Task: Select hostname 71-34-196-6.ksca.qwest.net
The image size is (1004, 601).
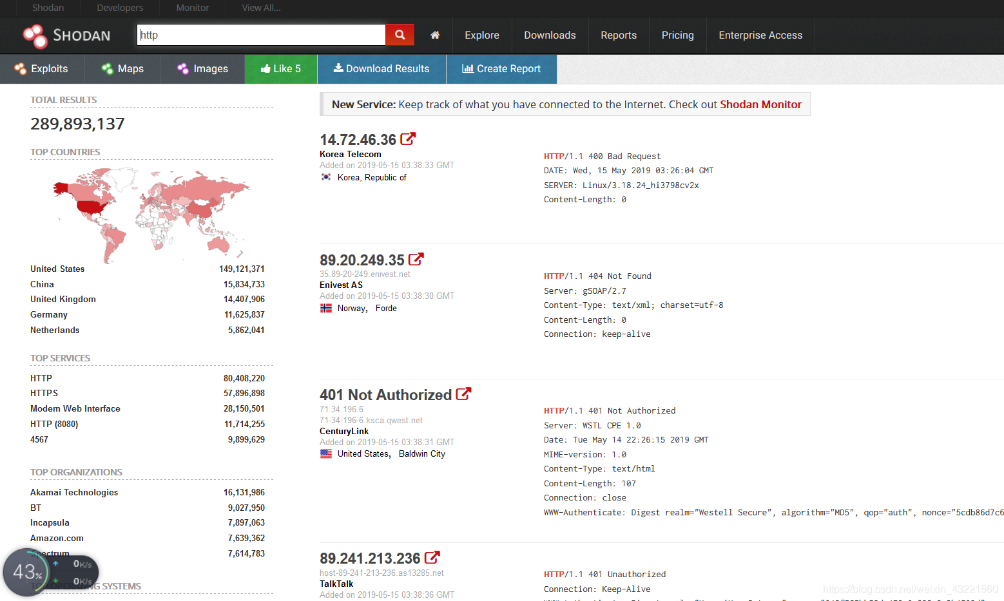Action: point(371,420)
